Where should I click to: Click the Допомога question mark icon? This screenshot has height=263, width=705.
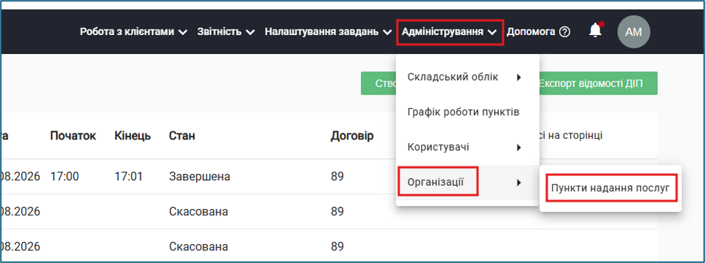coord(565,32)
